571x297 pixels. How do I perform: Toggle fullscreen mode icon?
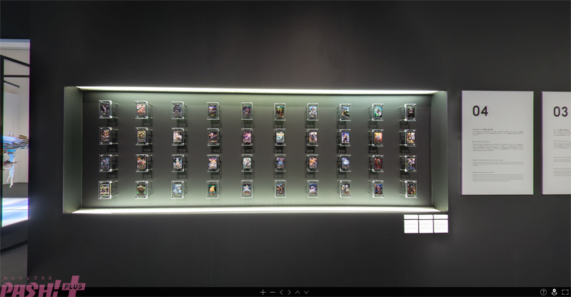click(x=564, y=292)
